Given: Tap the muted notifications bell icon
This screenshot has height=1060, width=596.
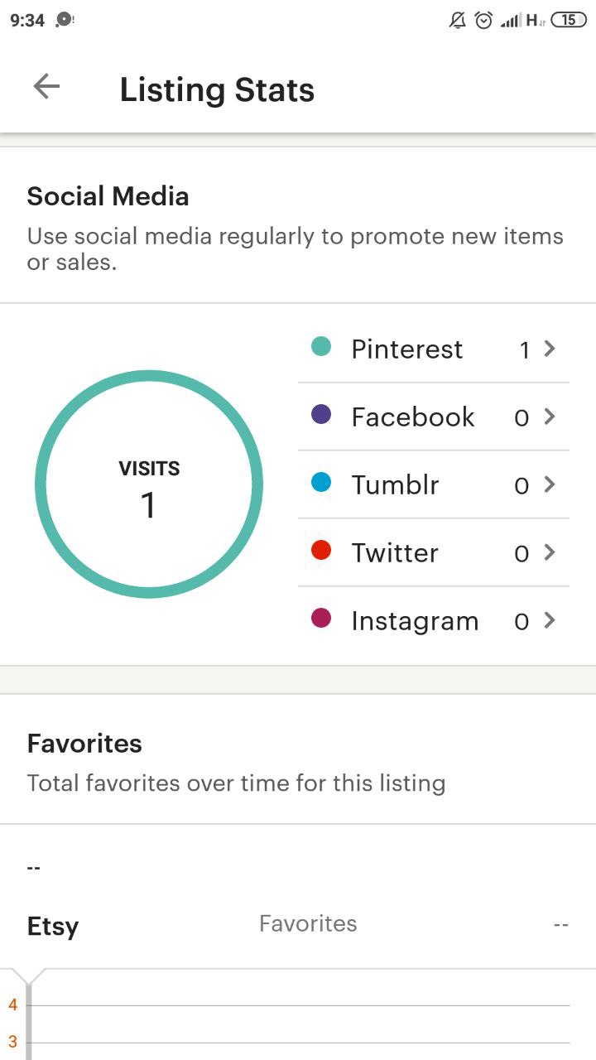Looking at the screenshot, I should [x=457, y=20].
